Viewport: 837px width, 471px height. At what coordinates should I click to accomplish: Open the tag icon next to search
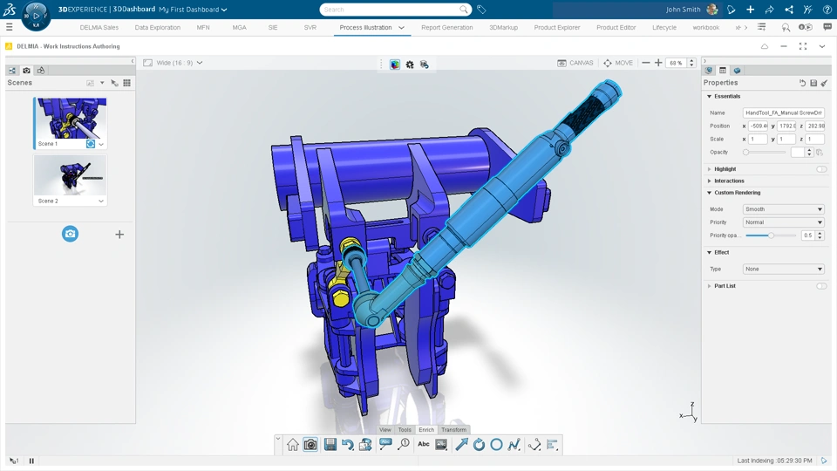point(481,10)
